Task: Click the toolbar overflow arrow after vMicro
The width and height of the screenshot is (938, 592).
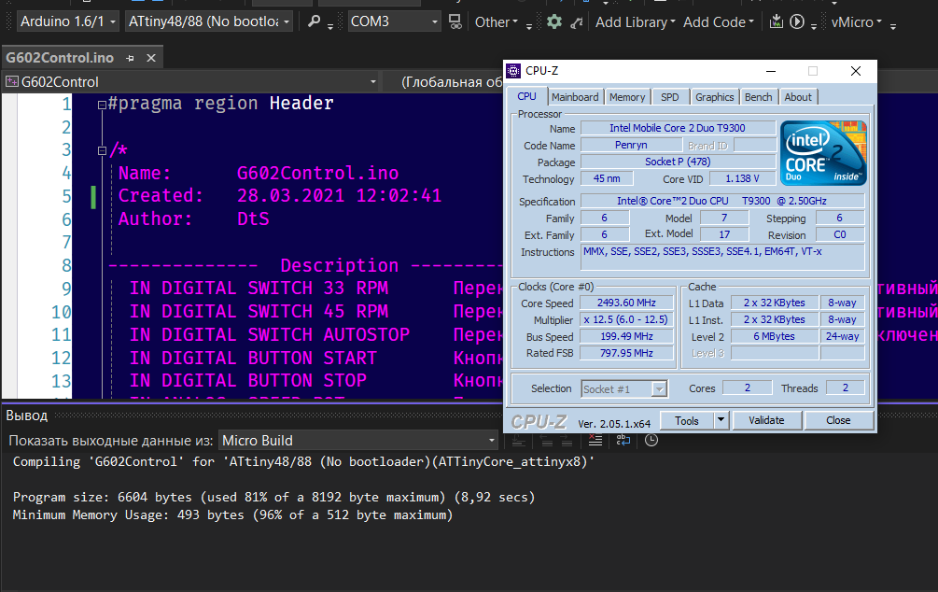Action: (893, 26)
